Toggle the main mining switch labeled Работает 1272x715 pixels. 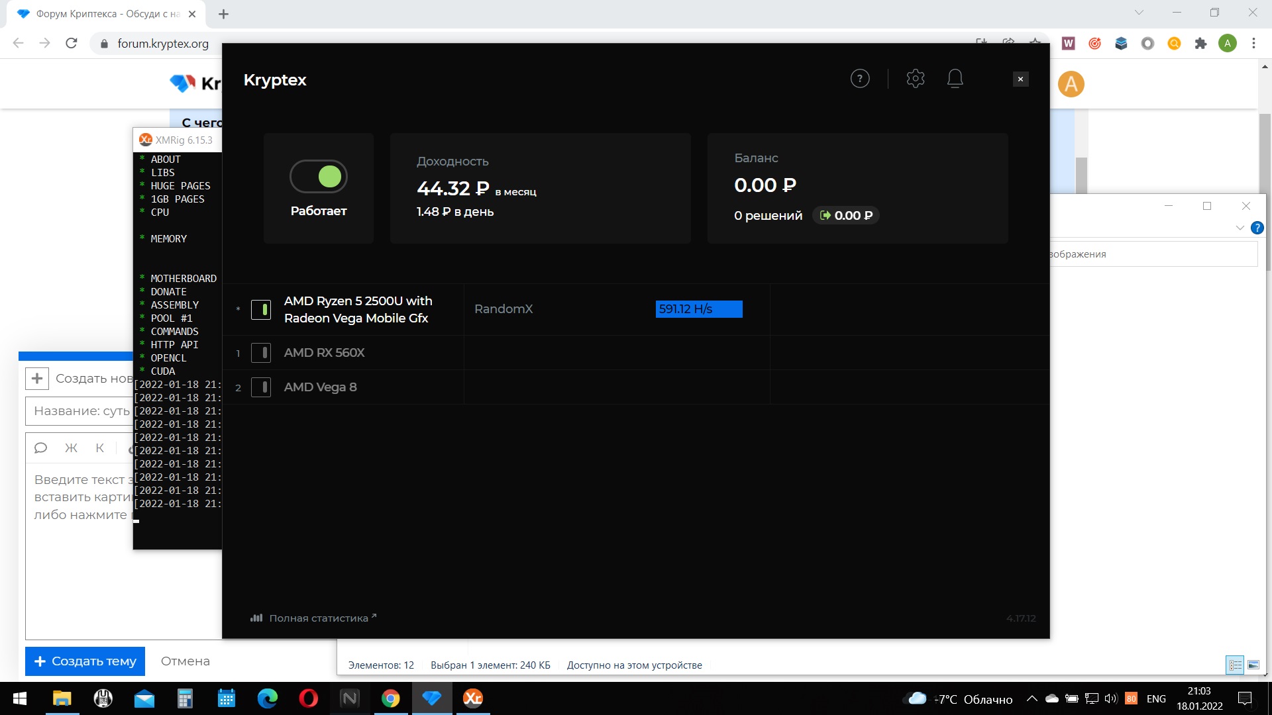319,176
